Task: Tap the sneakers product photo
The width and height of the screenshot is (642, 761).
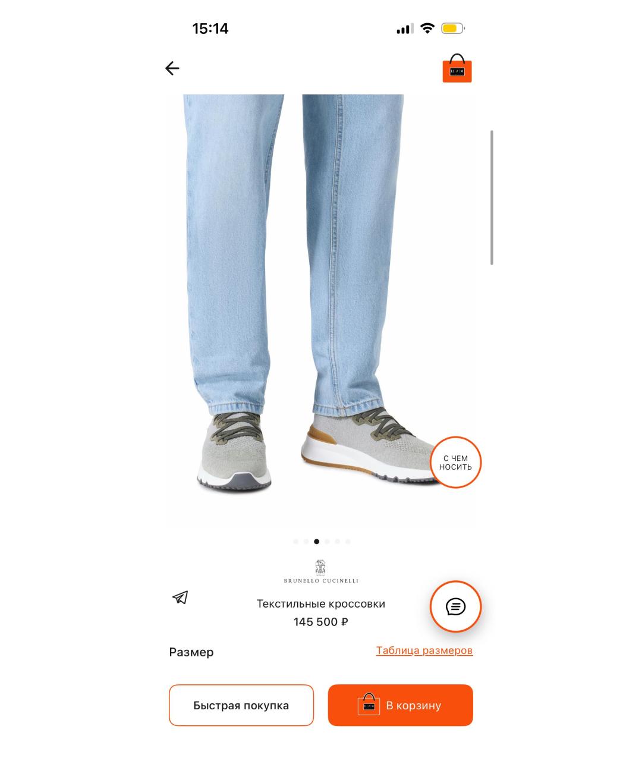Action: [x=321, y=309]
